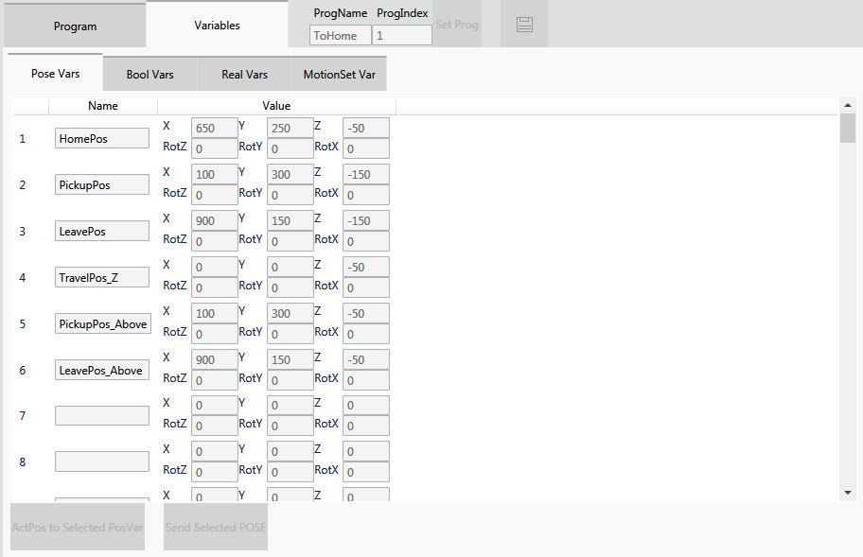Click the Y value of PickupPos_Above
This screenshot has height=557, width=863.
pyautogui.click(x=291, y=313)
